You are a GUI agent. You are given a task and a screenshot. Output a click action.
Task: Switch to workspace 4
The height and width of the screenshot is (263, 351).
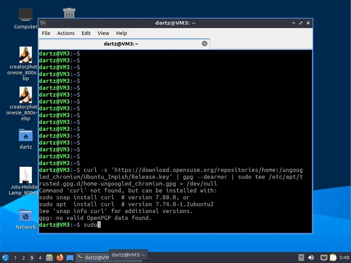pyautogui.click(x=40, y=258)
